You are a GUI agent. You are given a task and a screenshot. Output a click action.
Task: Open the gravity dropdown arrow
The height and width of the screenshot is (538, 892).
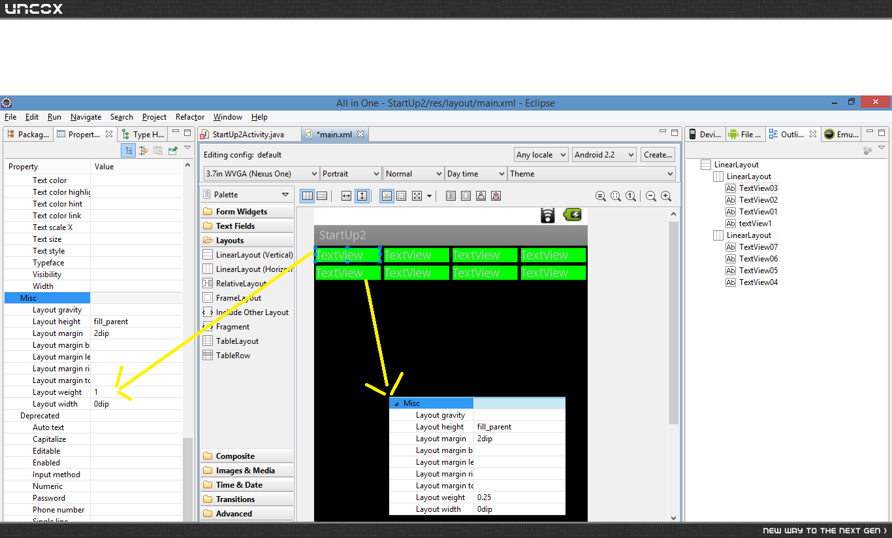click(x=429, y=195)
